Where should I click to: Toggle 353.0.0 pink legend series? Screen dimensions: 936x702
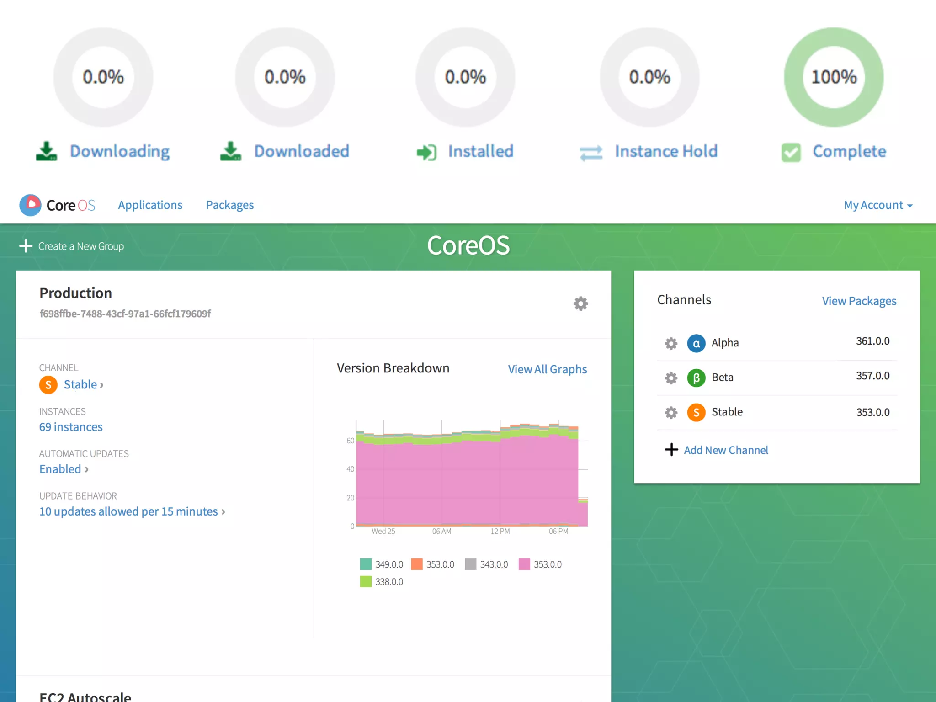[x=524, y=564]
